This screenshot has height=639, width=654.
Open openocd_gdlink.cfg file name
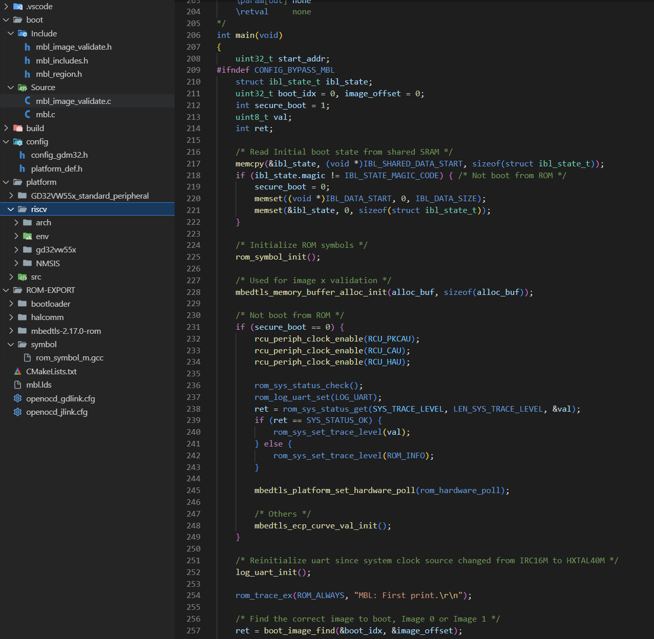pos(60,399)
